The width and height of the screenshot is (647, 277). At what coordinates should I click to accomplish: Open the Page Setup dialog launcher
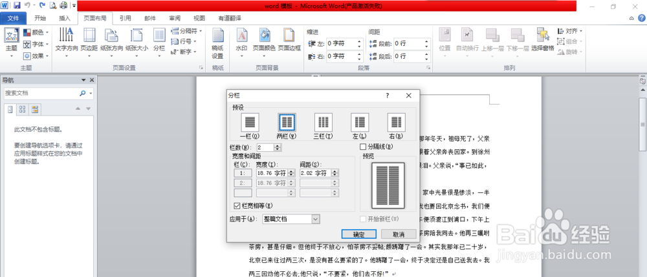(201, 68)
